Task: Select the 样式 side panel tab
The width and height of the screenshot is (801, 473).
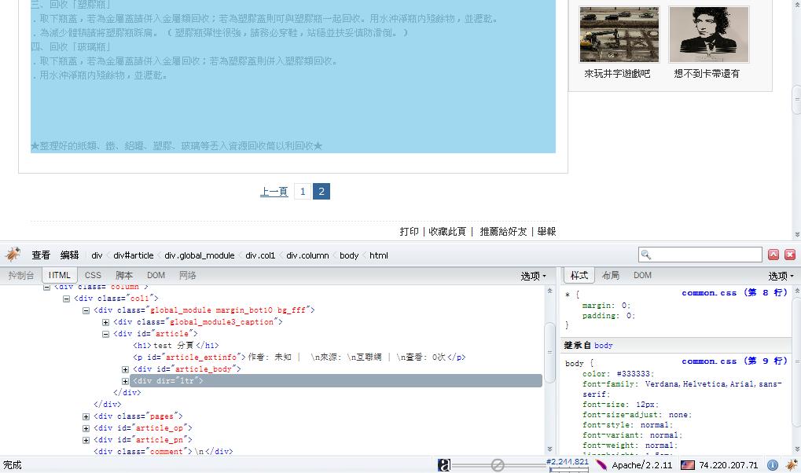Action: [579, 275]
